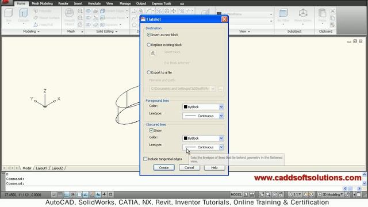Open Foreground lines Color dropdown

point(203,107)
